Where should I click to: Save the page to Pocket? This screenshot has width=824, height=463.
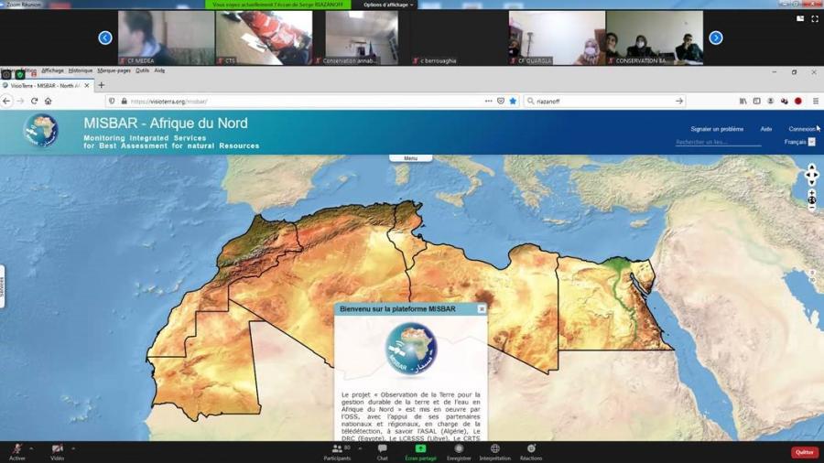(501, 101)
